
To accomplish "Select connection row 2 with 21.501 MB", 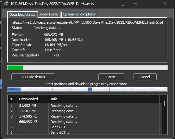I will click(84, 111).
